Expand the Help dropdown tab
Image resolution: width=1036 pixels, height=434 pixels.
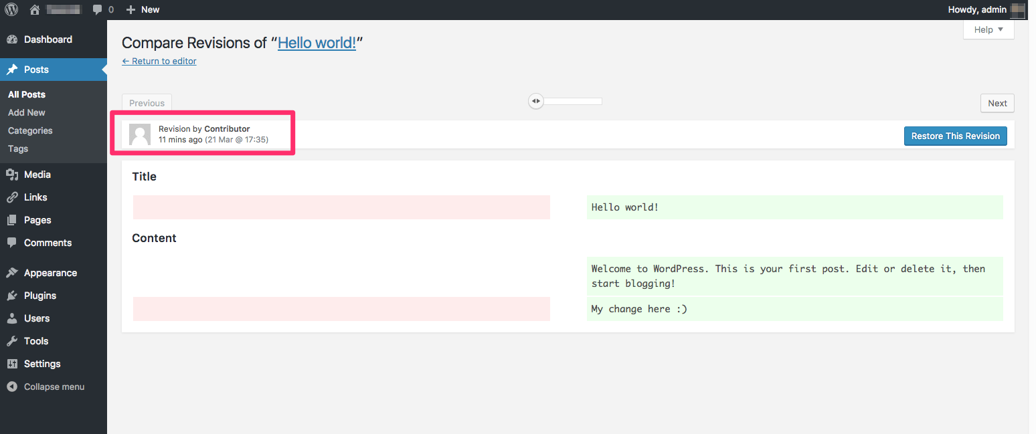click(x=988, y=29)
